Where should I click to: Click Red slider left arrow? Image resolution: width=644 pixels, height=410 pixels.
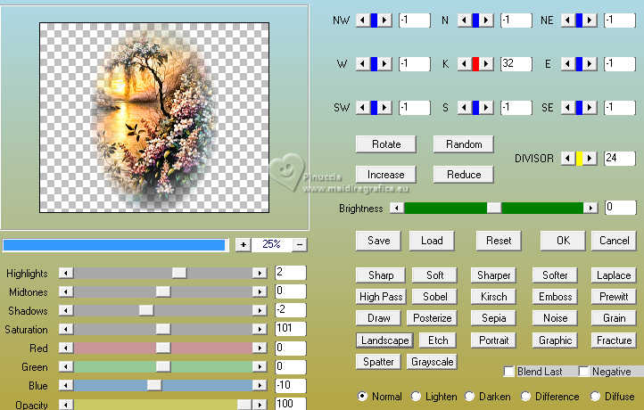tap(66, 348)
